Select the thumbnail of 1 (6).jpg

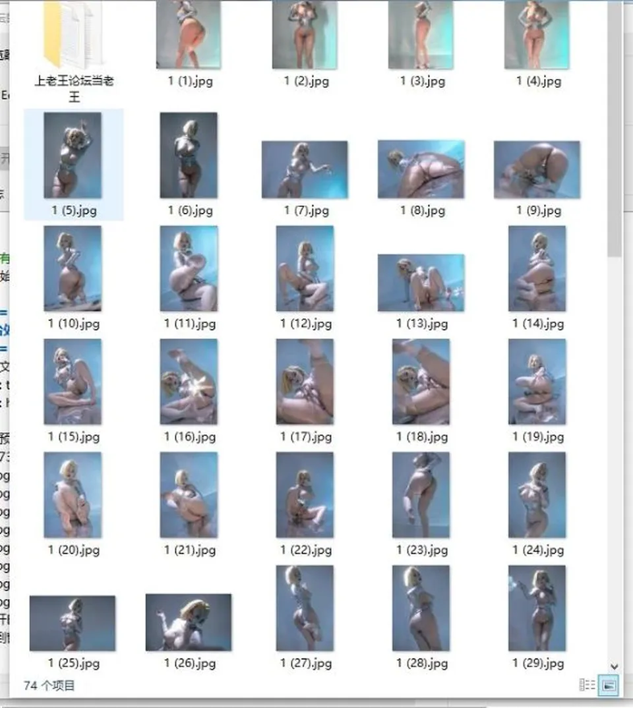tap(189, 156)
